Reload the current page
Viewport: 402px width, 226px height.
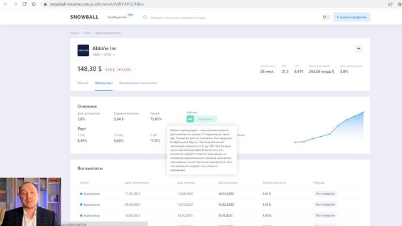pos(24,4)
